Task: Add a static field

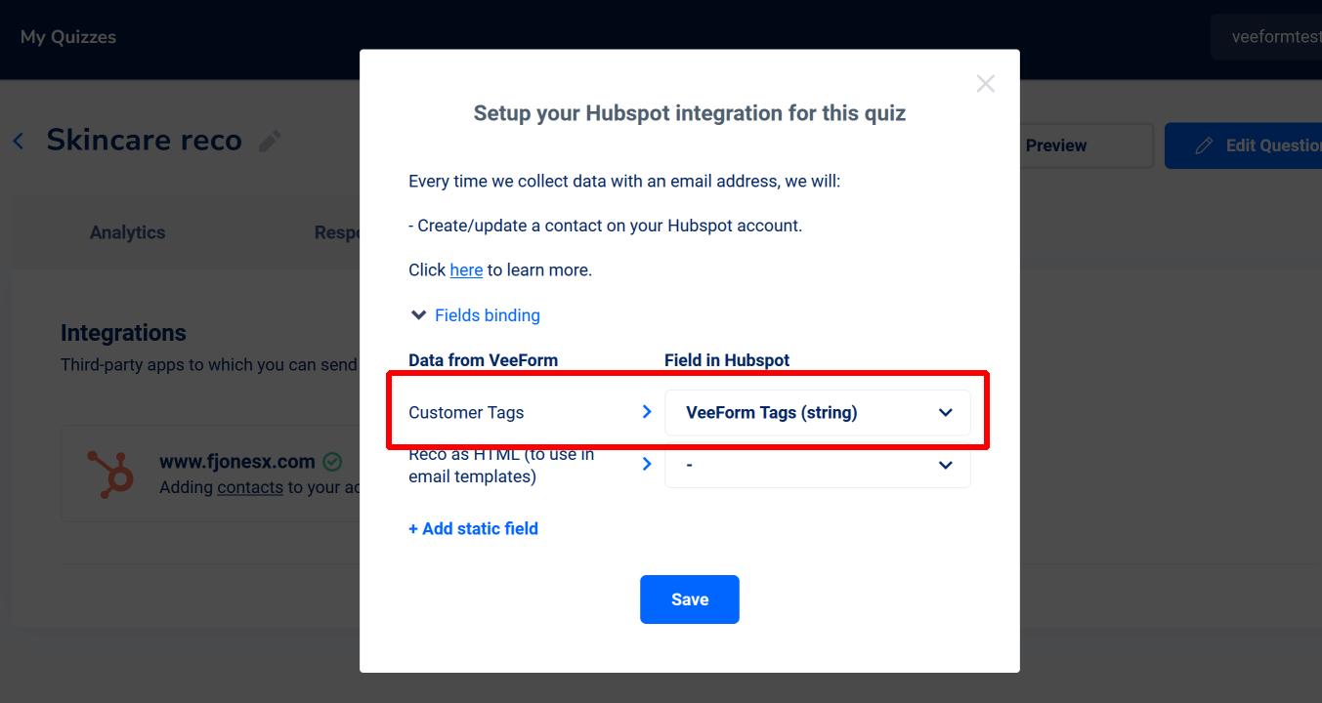Action: point(473,528)
